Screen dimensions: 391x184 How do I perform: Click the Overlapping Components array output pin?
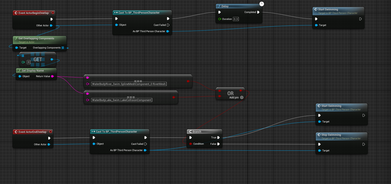click(63, 48)
